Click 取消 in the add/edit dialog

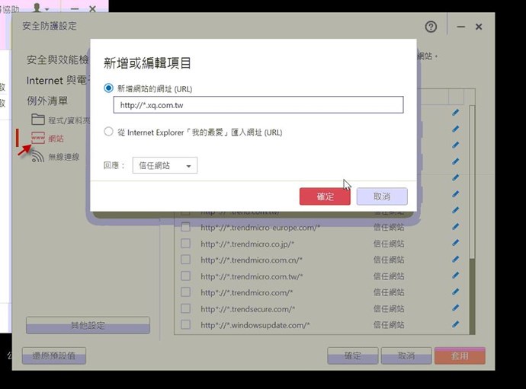pos(382,196)
